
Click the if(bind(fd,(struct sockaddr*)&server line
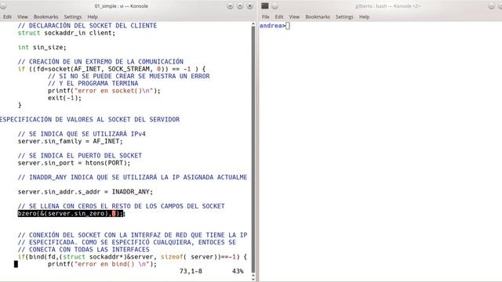pyautogui.click(x=133, y=256)
